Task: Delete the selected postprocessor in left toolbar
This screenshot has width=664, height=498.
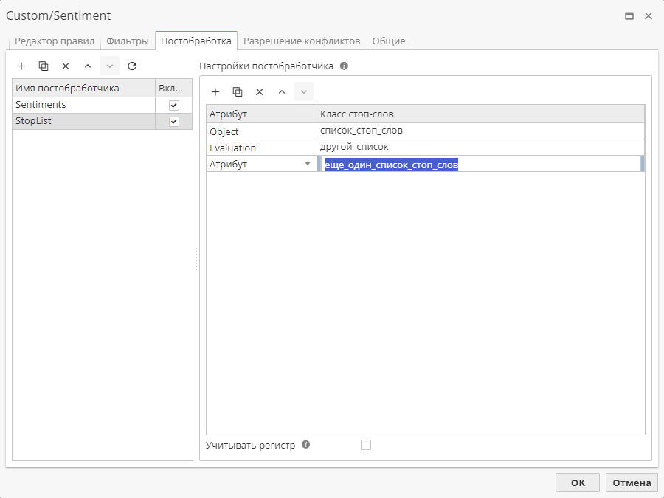Action: point(66,66)
